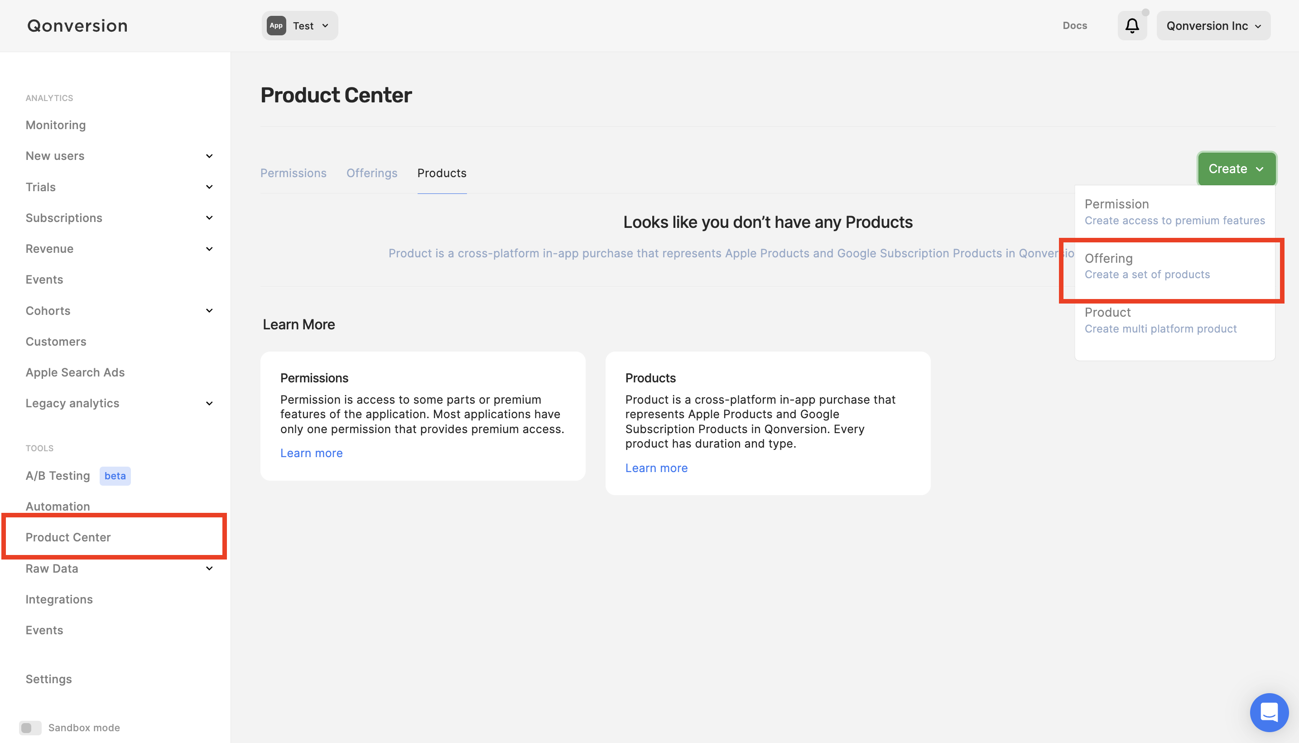Expand the Raw Data chevron
This screenshot has height=743, width=1299.
click(209, 569)
